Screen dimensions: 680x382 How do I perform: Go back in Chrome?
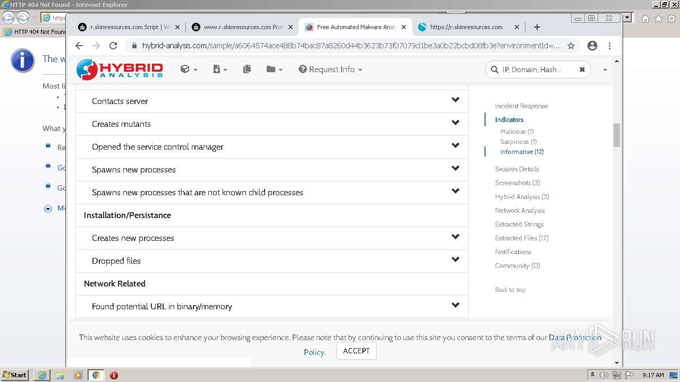pos(79,46)
